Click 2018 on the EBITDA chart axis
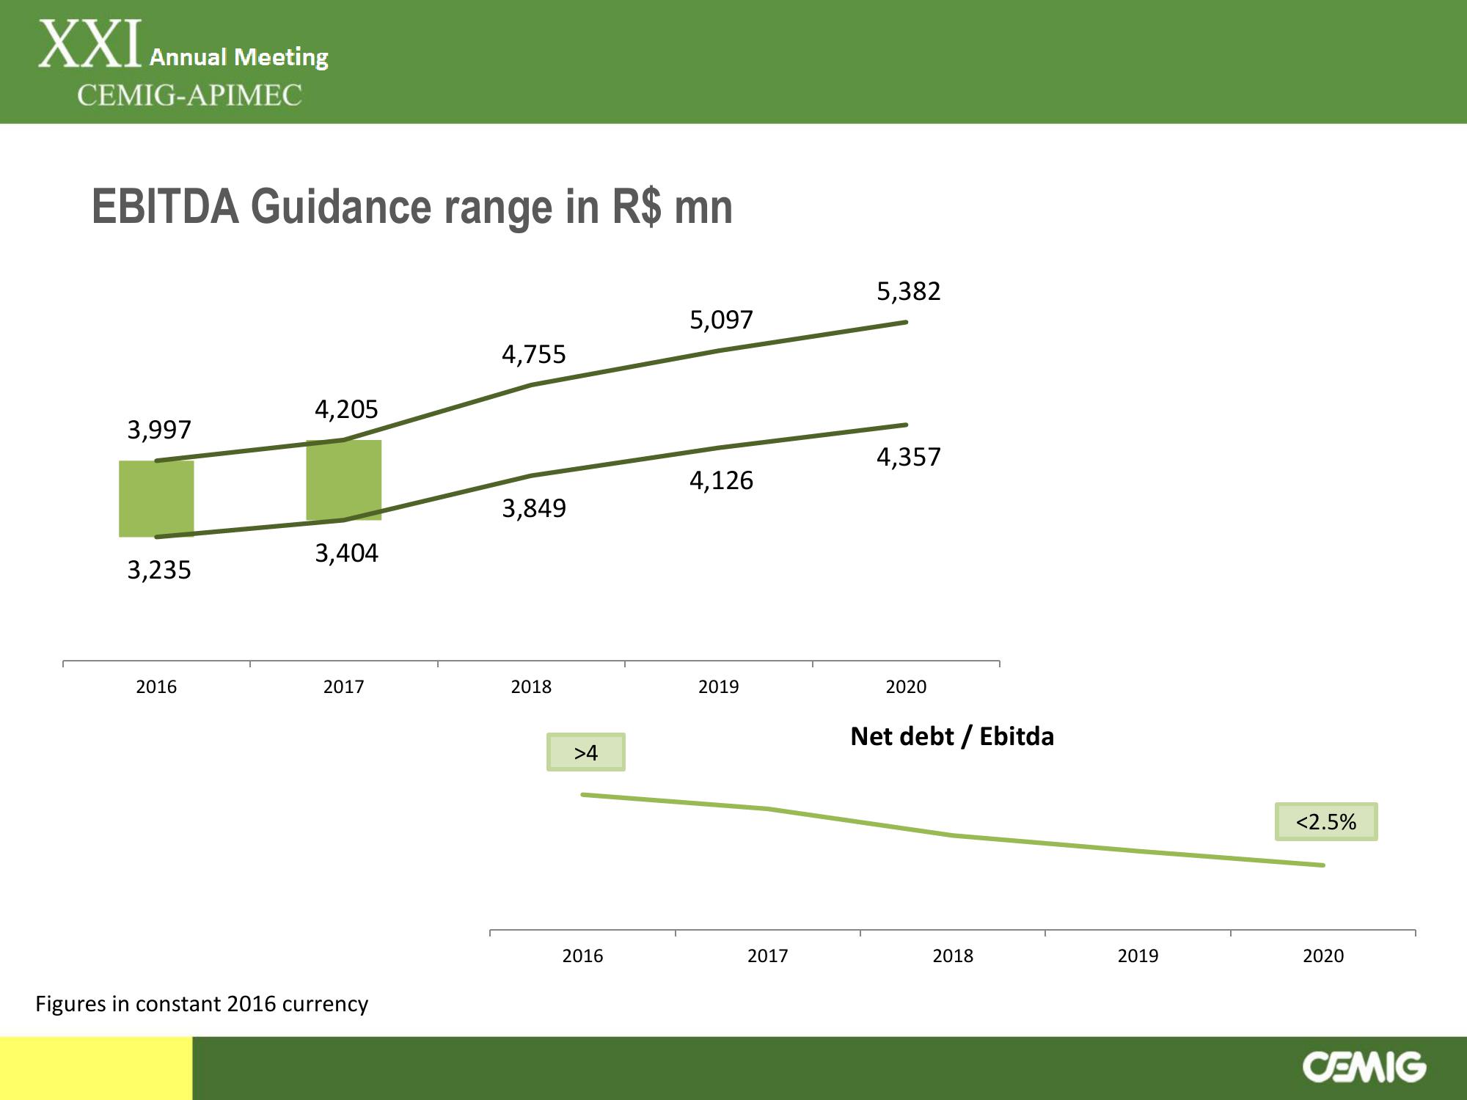Image resolution: width=1467 pixels, height=1100 pixels. pyautogui.click(x=531, y=687)
